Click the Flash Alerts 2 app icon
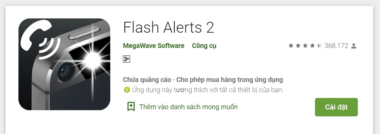380x134 pixels. tap(64, 64)
